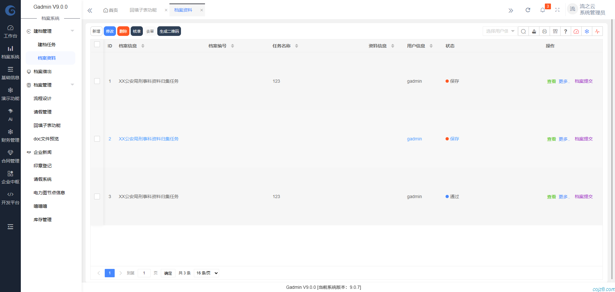Click the blue snowflake theme icon

point(587,31)
